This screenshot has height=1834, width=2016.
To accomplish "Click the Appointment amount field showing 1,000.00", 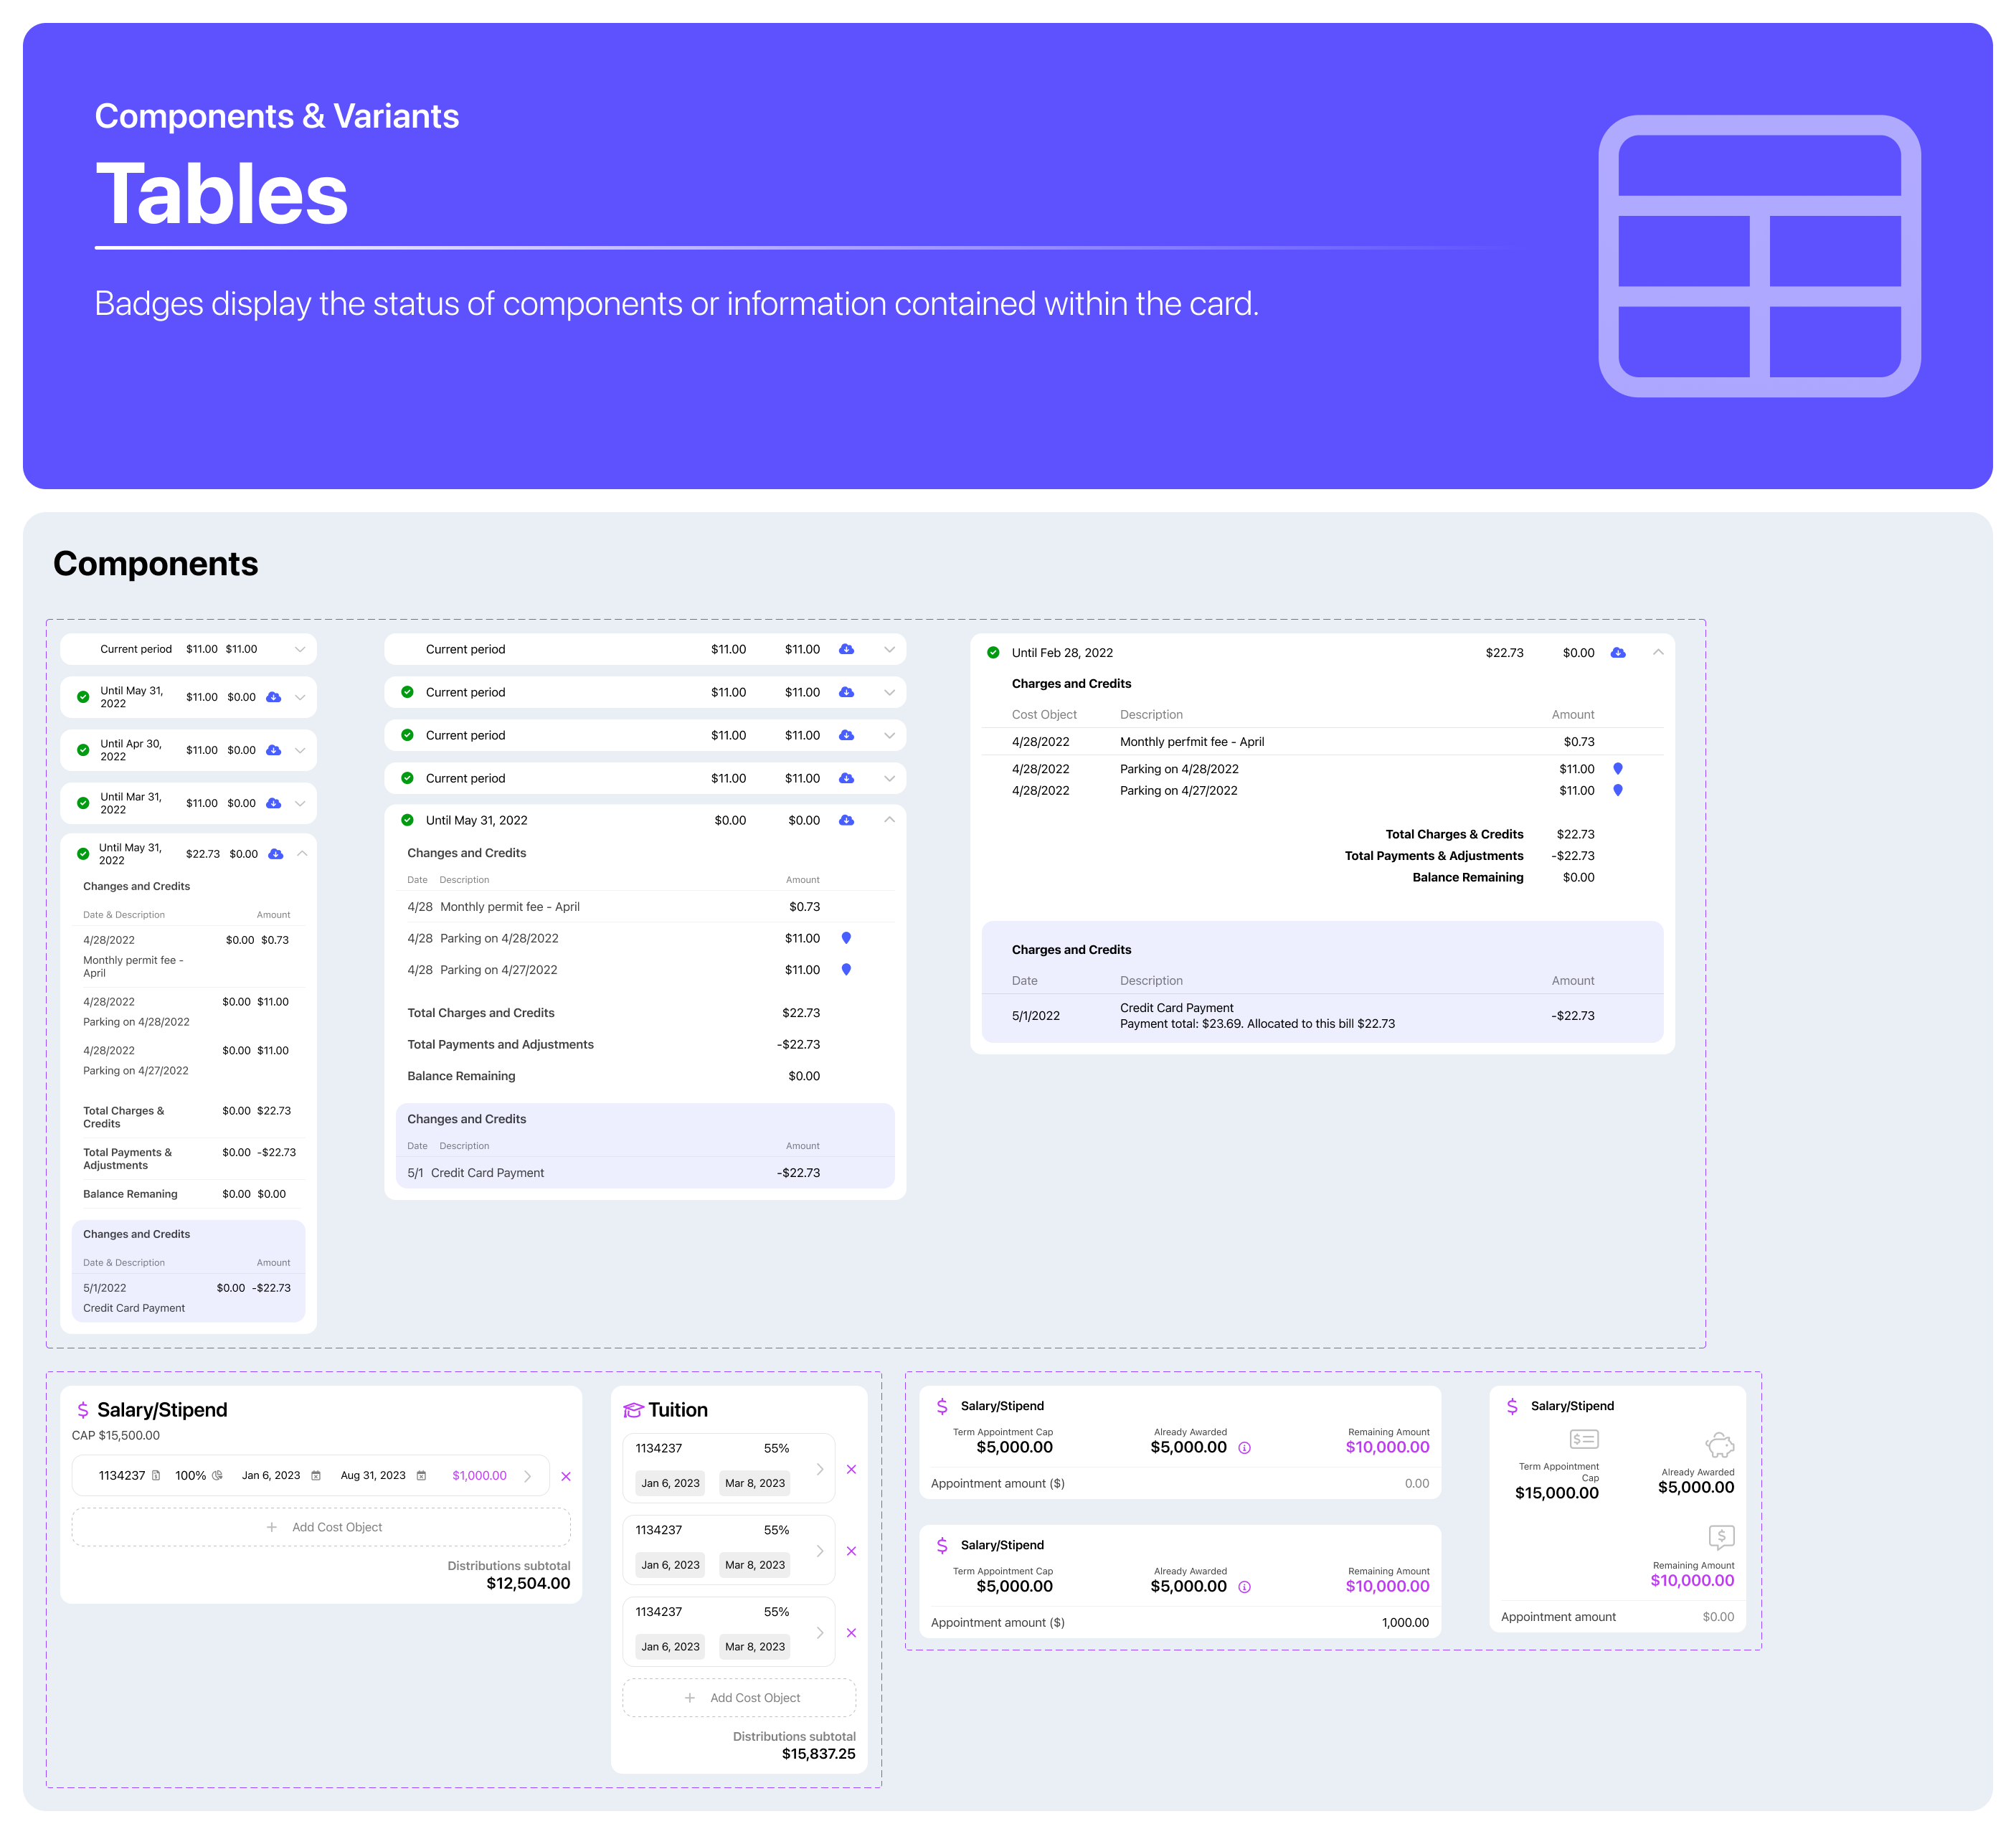I will 1404,1622.
